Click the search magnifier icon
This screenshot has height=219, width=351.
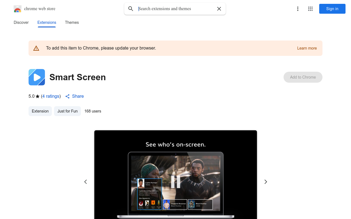(131, 9)
